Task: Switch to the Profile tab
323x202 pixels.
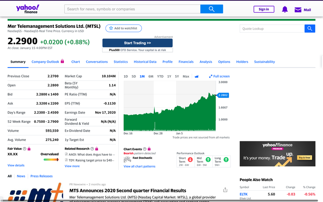Action: 168,62
